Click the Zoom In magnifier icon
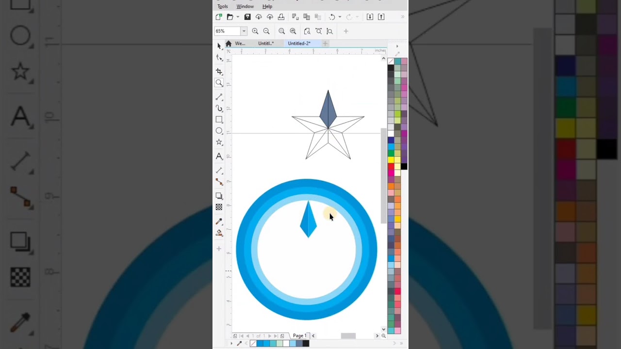The height and width of the screenshot is (349, 621). click(255, 31)
